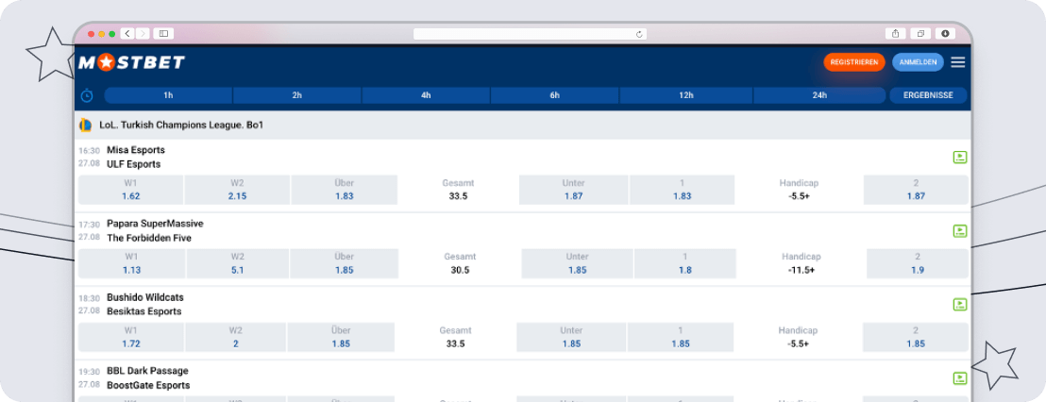Open the Papara SuperMassive team name
Screen dimensions: 1046x402
point(155,224)
